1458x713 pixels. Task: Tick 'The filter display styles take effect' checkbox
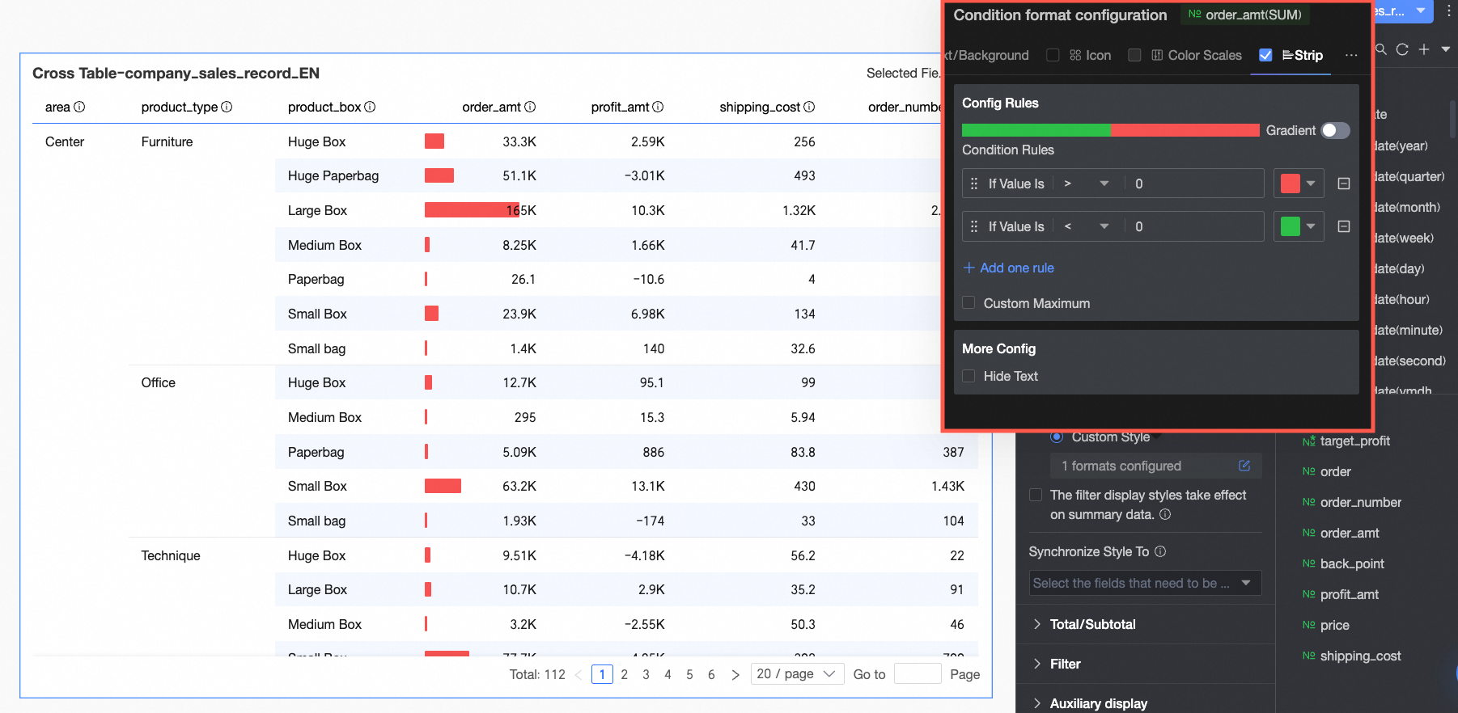click(x=1035, y=495)
